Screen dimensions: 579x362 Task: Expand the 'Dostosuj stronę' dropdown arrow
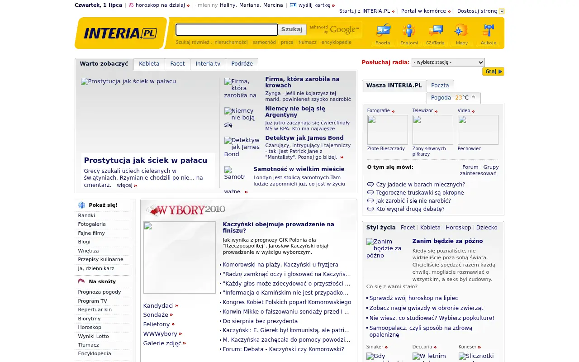[x=502, y=11]
